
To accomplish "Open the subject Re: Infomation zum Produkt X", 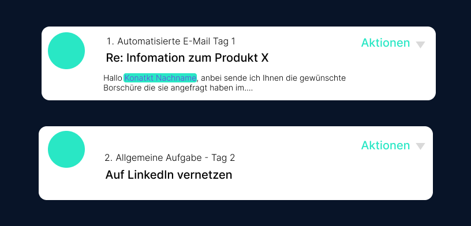I will point(187,58).
